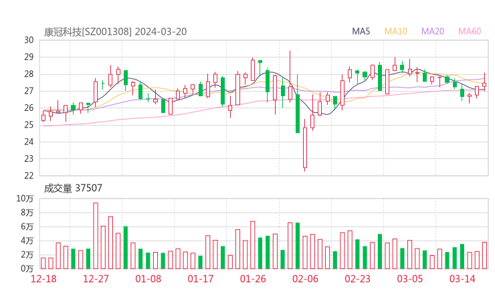Click the 30 price axis label
Screen dimensions: 495x294
29,40
